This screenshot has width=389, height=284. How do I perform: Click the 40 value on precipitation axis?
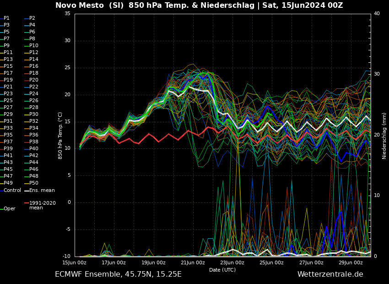click(x=377, y=14)
